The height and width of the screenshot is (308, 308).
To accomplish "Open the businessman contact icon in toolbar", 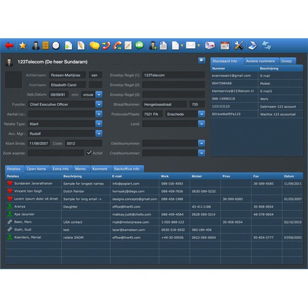I will coord(36,46).
